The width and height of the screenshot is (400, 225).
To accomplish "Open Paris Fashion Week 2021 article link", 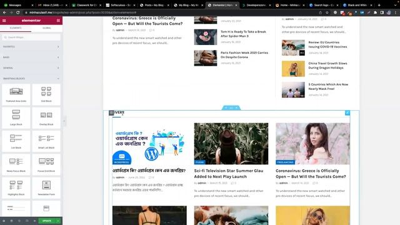I will (244, 55).
